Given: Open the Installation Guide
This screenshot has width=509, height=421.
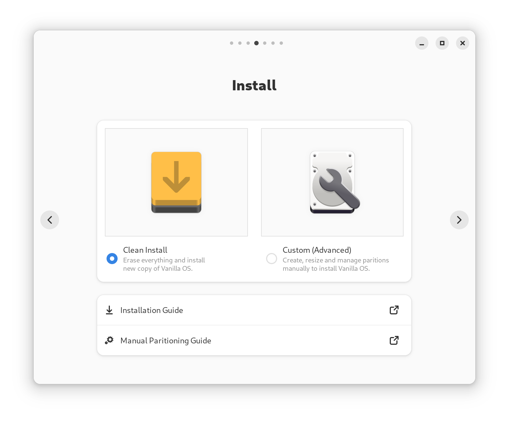Looking at the screenshot, I should pyautogui.click(x=151, y=310).
